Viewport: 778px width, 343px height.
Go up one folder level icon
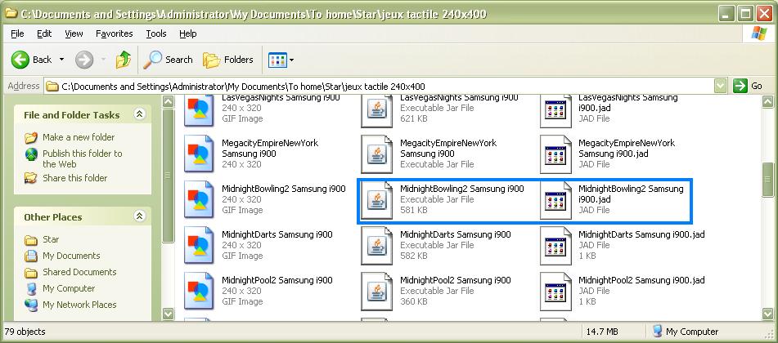point(123,60)
